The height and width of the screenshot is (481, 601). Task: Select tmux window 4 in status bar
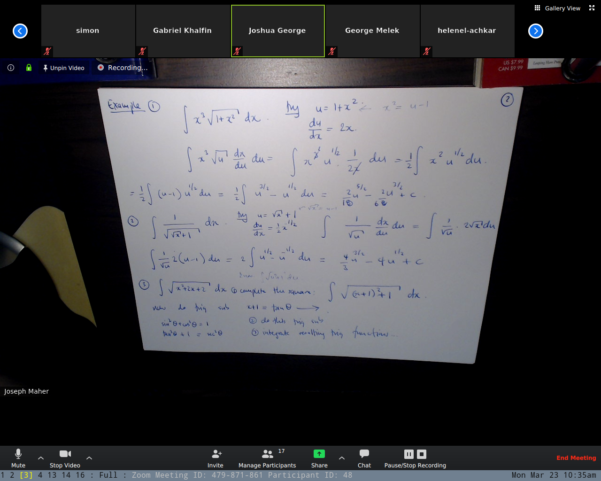[x=40, y=475]
